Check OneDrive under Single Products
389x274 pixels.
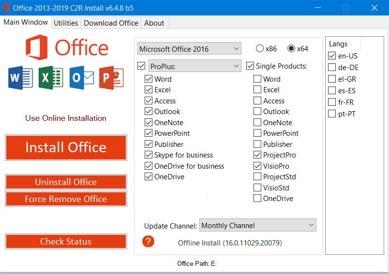tap(257, 198)
